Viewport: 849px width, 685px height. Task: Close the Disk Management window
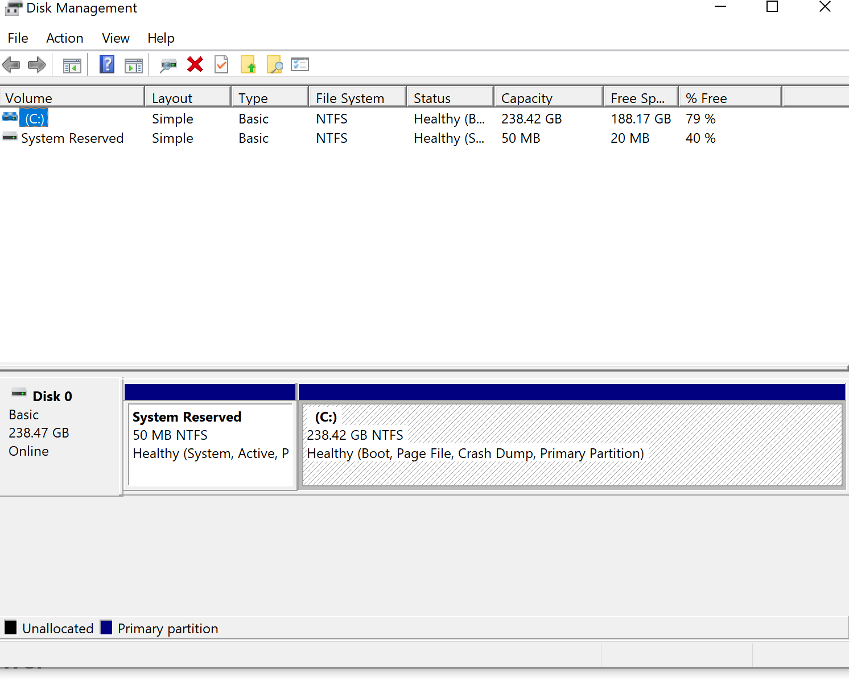click(x=825, y=7)
